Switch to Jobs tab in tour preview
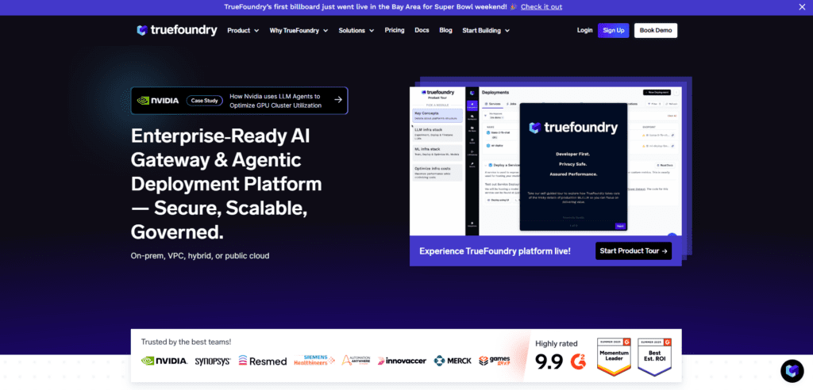 click(x=511, y=104)
